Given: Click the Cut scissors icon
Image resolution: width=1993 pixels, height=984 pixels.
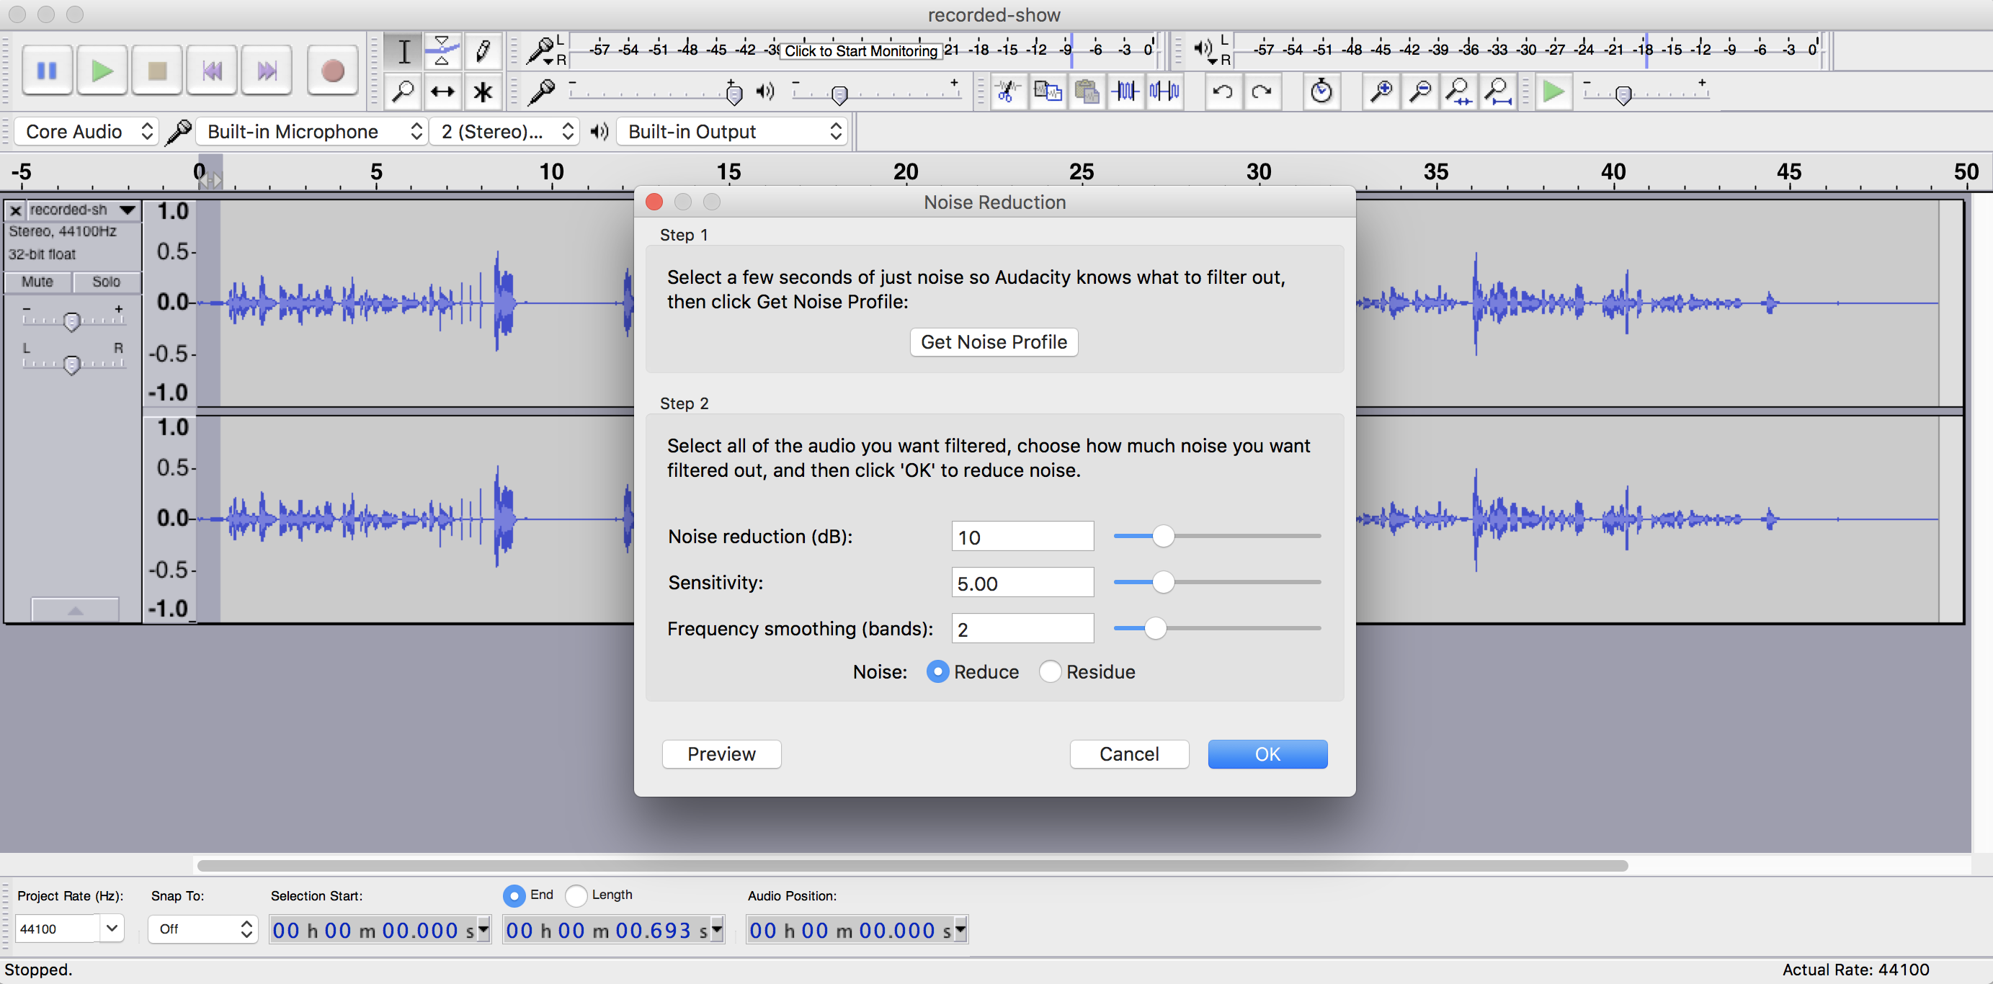Looking at the screenshot, I should coord(1007,92).
